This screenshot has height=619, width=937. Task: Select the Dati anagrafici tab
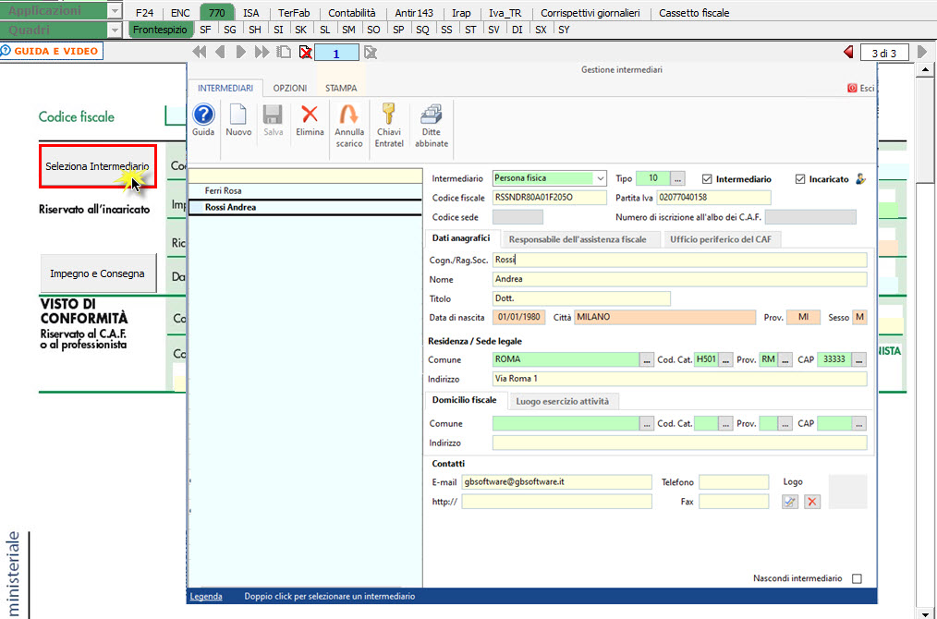(461, 237)
